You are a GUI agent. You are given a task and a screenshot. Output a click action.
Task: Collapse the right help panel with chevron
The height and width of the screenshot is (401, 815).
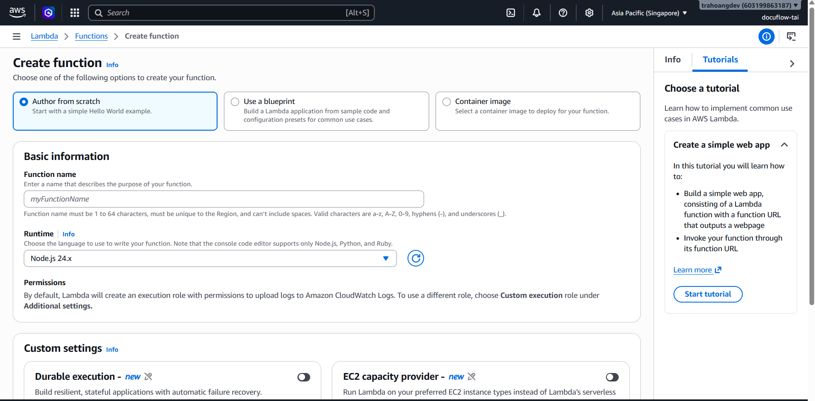pyautogui.click(x=792, y=64)
